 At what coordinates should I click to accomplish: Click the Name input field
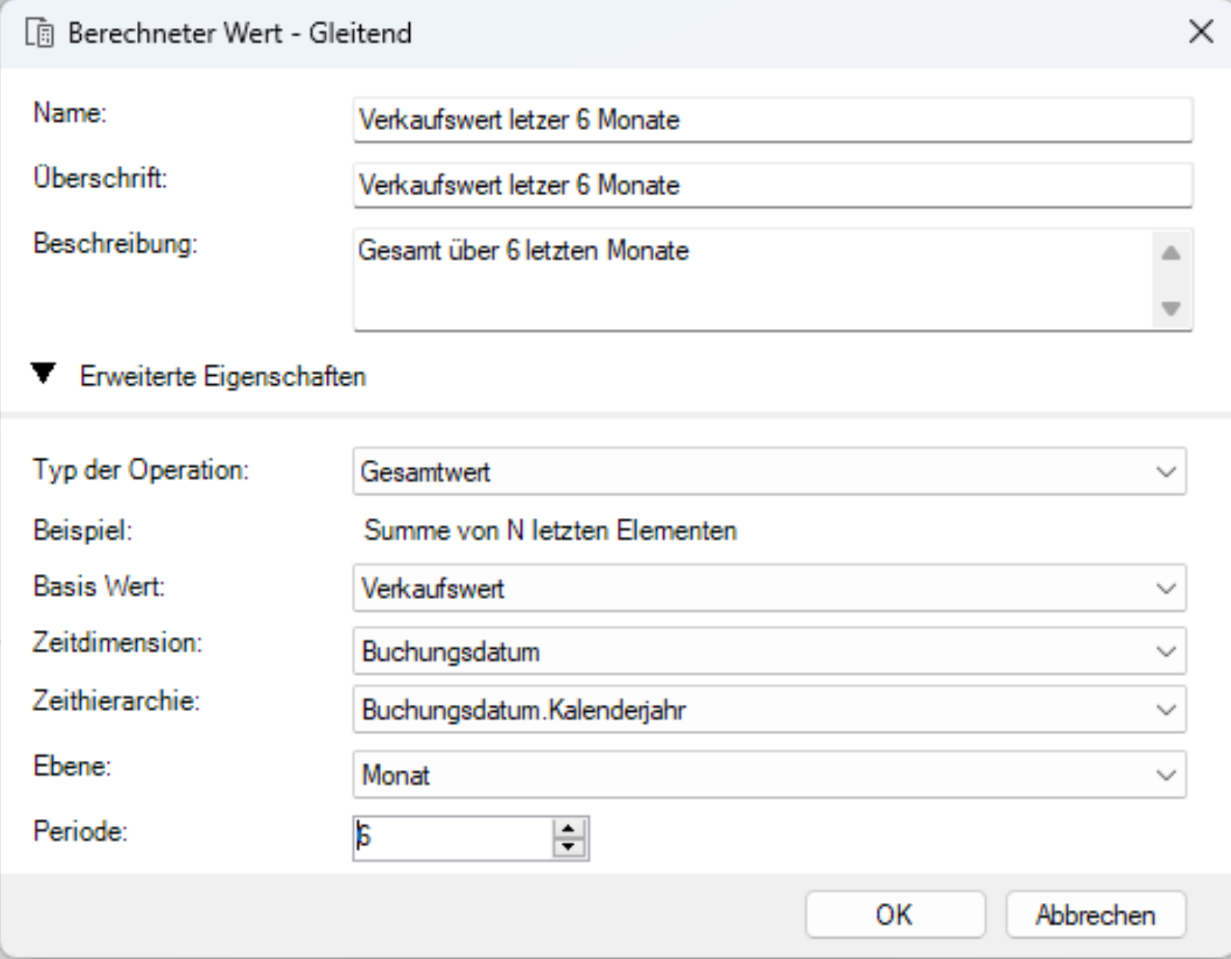[x=772, y=119]
